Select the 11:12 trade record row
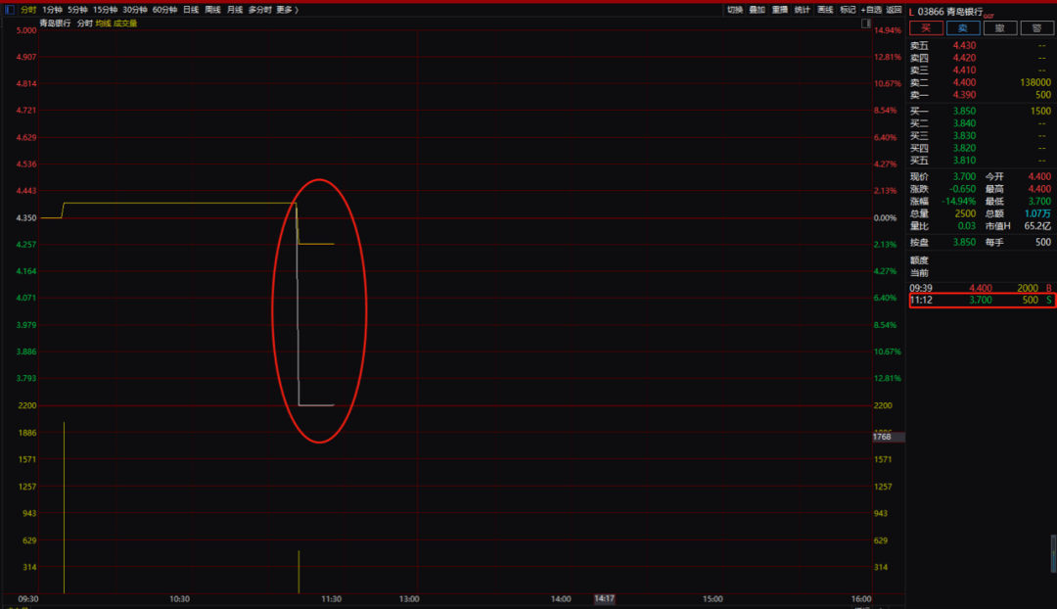 (x=981, y=301)
